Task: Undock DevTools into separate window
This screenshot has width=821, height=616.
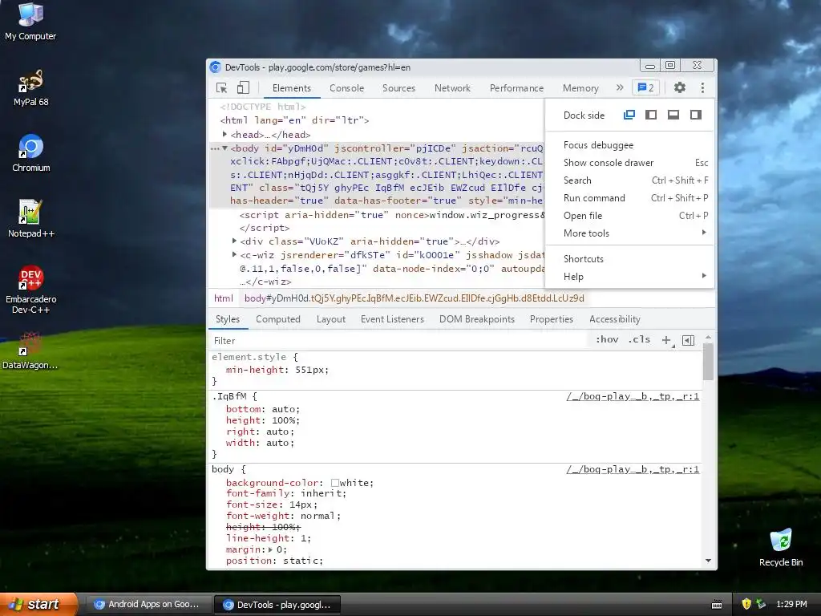Action: [629, 115]
